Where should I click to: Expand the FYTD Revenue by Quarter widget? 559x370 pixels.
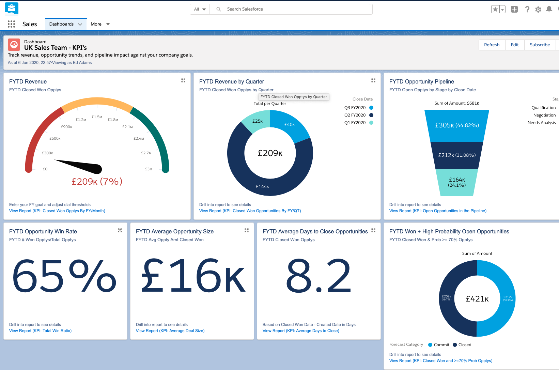click(373, 80)
